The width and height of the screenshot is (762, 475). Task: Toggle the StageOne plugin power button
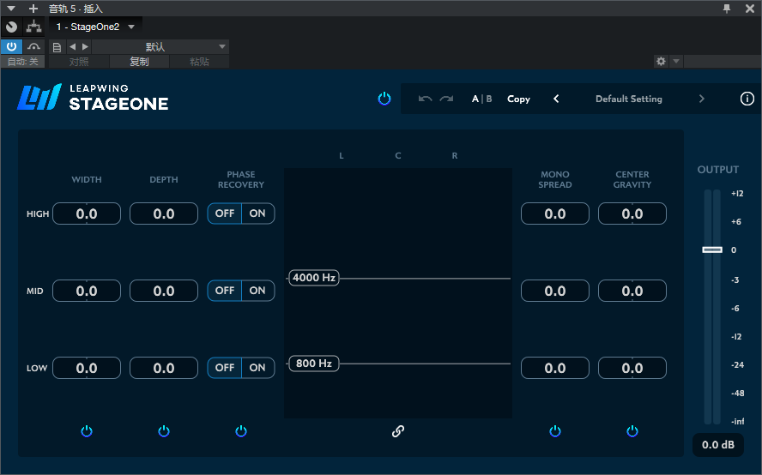click(x=384, y=99)
